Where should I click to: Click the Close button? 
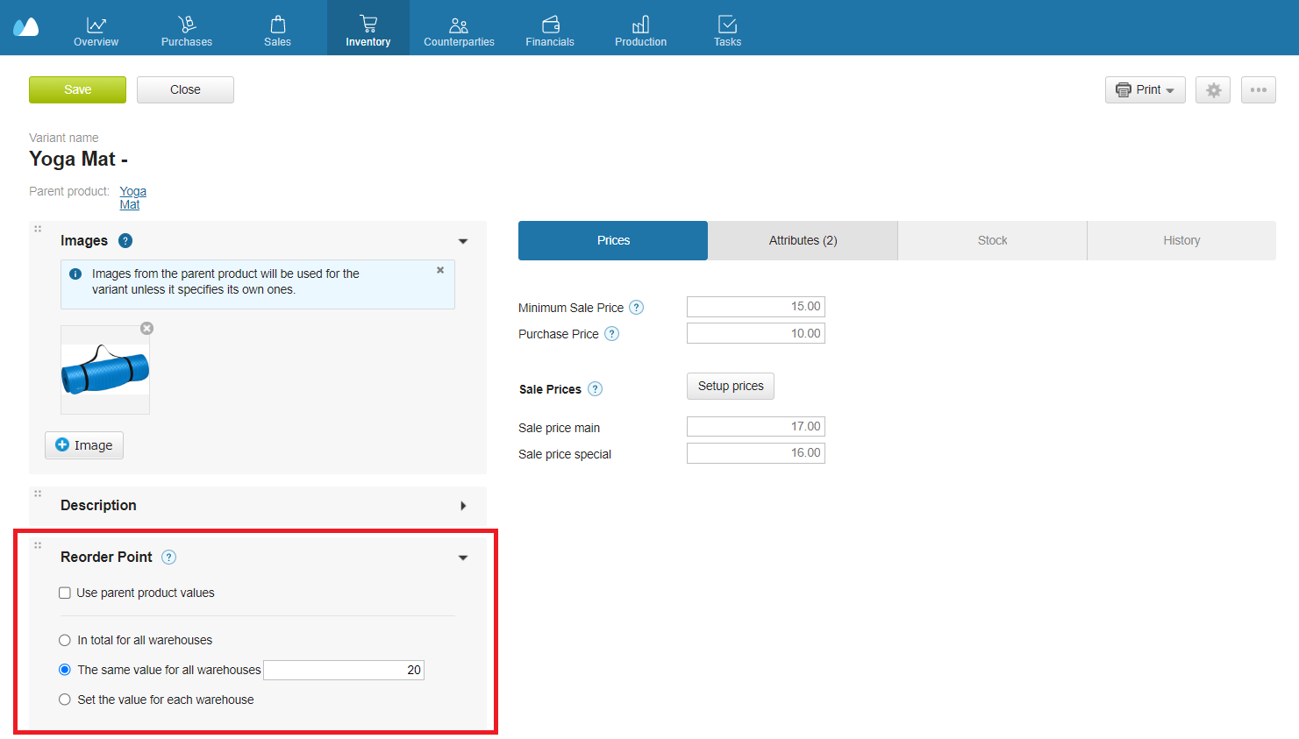[x=185, y=89]
